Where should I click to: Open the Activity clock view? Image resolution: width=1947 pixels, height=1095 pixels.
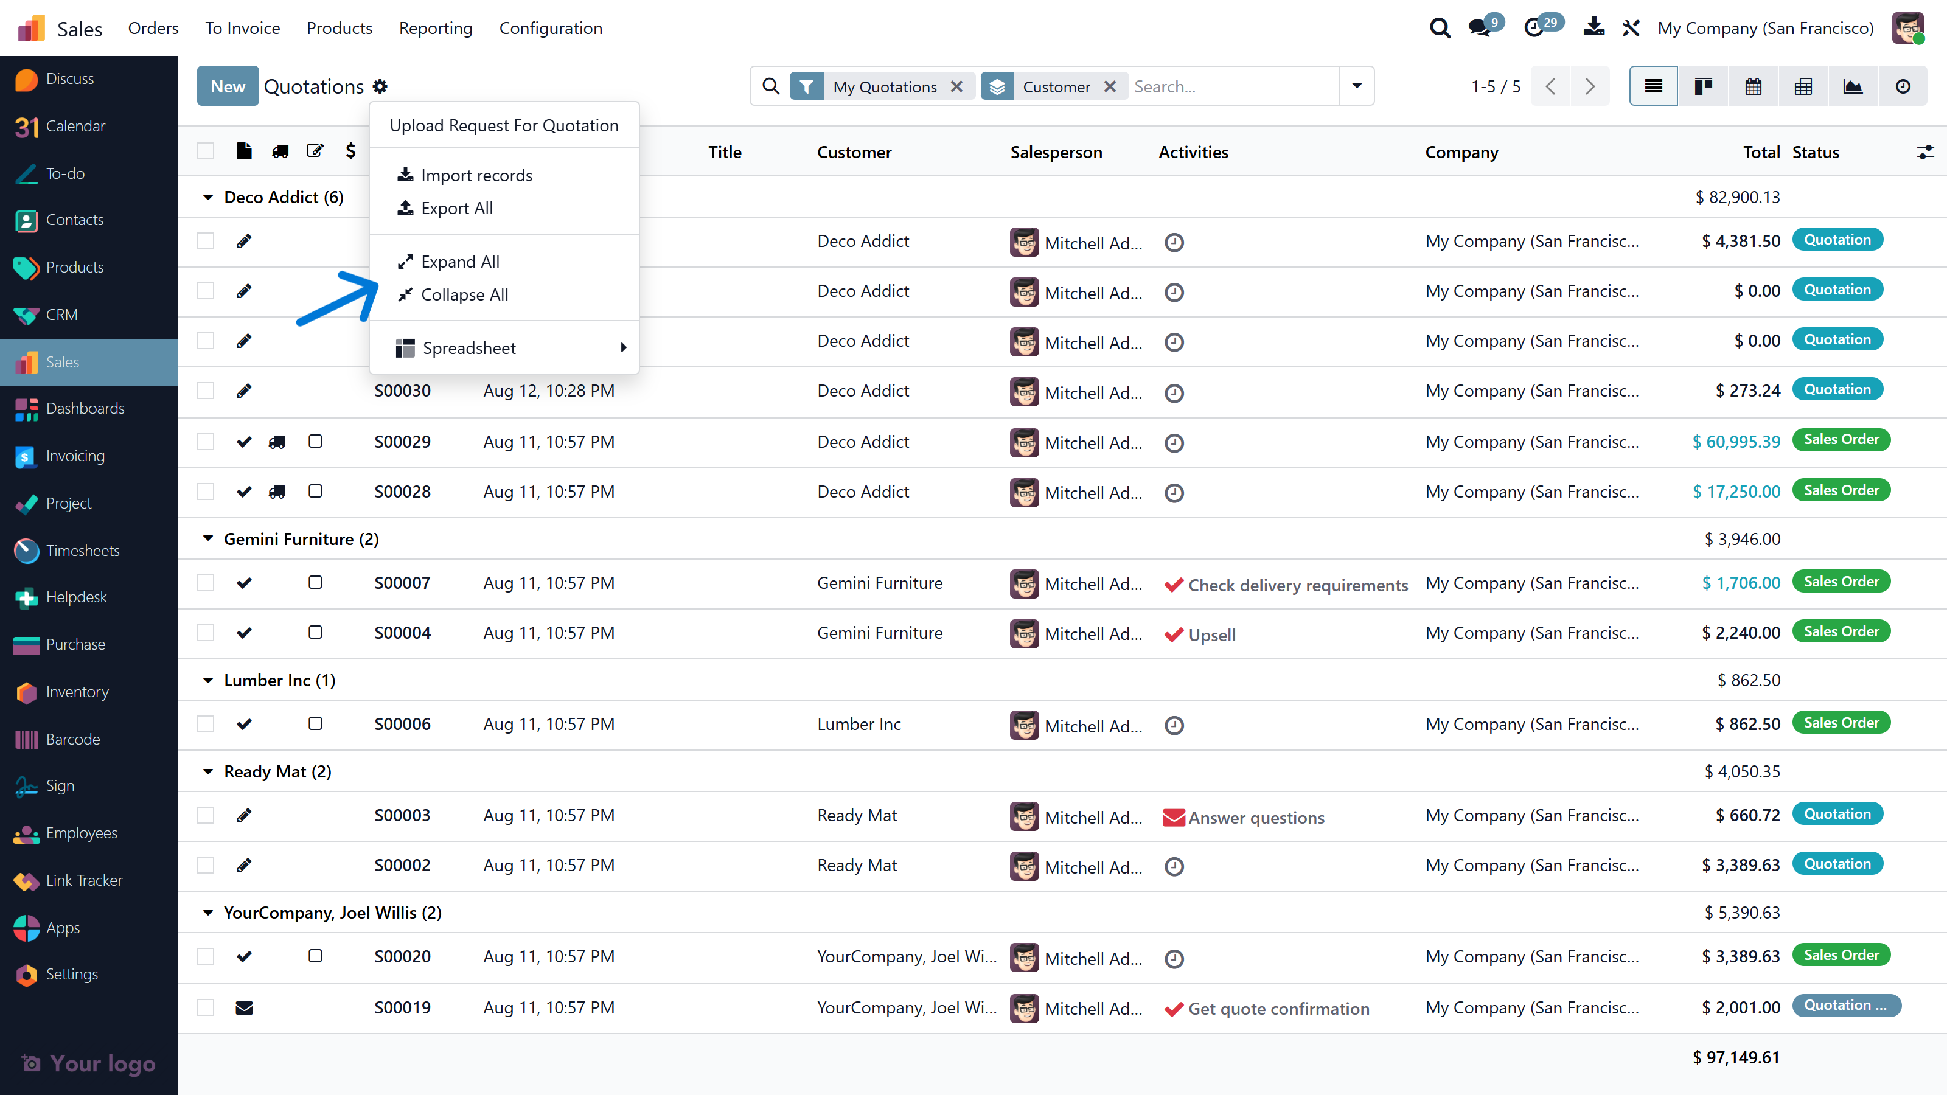coord(1903,86)
